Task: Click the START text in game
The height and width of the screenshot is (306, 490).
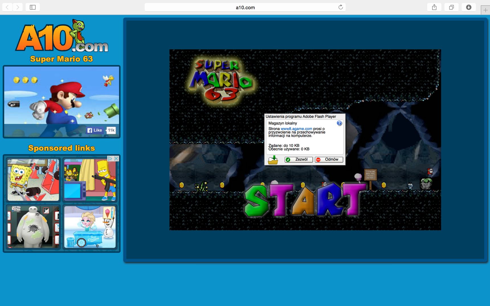Action: [x=305, y=200]
